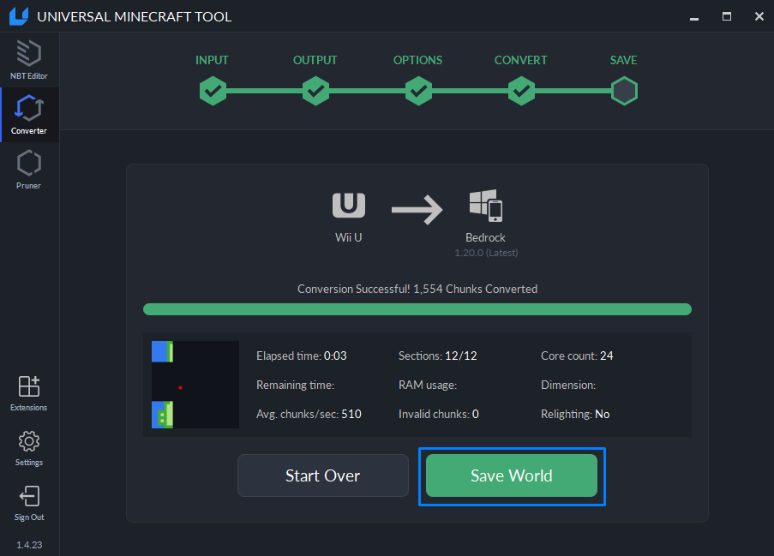Click the 1.4.23 version number
The height and width of the screenshot is (556, 774).
(29, 545)
